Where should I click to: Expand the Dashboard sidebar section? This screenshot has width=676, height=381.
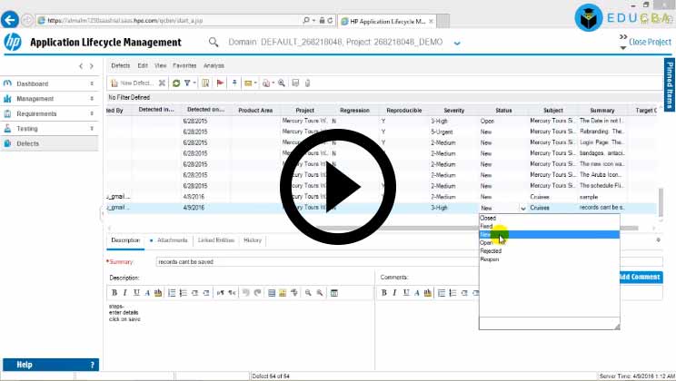92,83
